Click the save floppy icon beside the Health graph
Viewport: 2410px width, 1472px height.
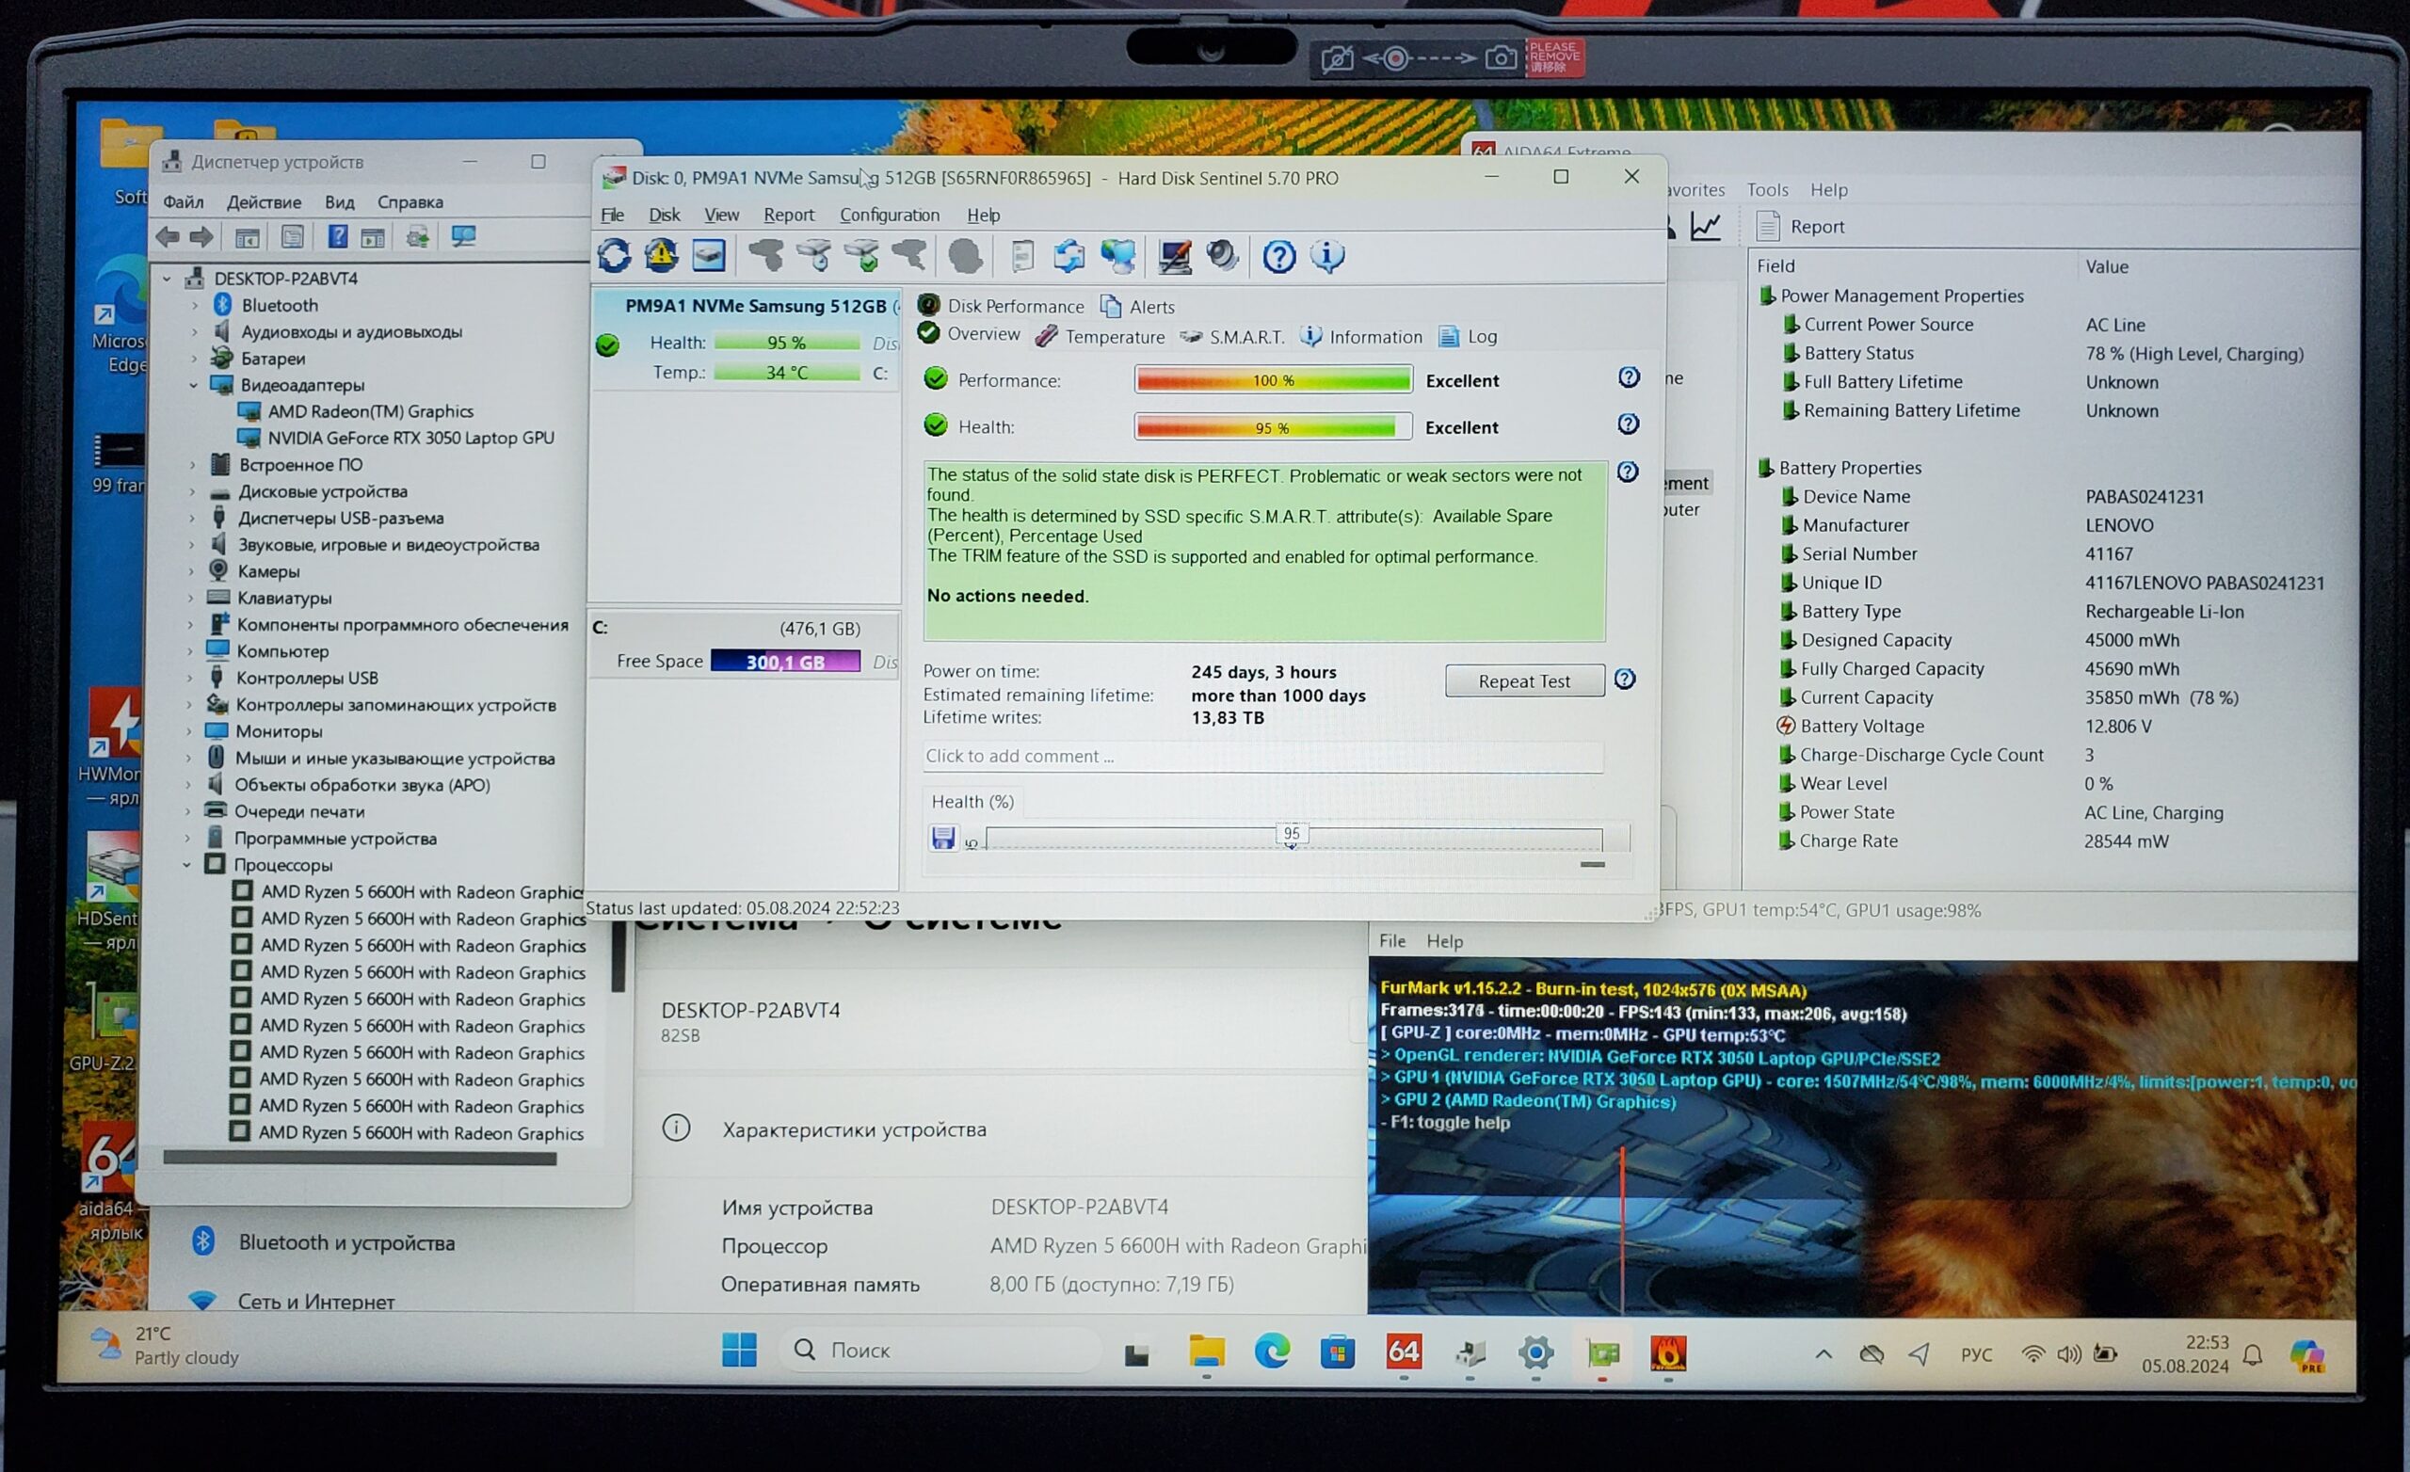pyautogui.click(x=943, y=839)
